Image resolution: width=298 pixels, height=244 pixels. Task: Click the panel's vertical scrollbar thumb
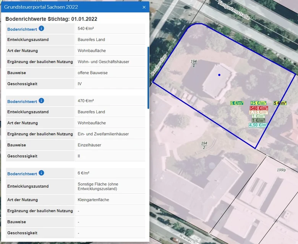tap(148, 78)
